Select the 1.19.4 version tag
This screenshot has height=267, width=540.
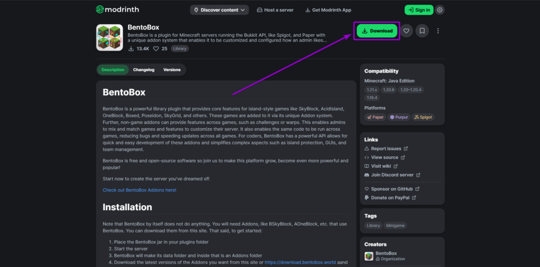[372, 97]
